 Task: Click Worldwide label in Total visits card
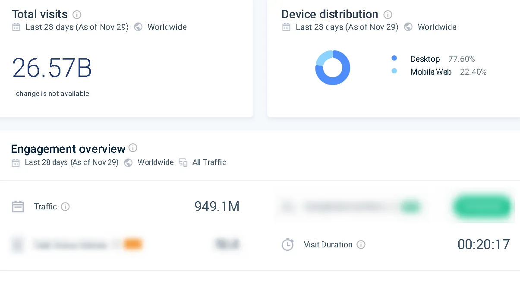167,27
